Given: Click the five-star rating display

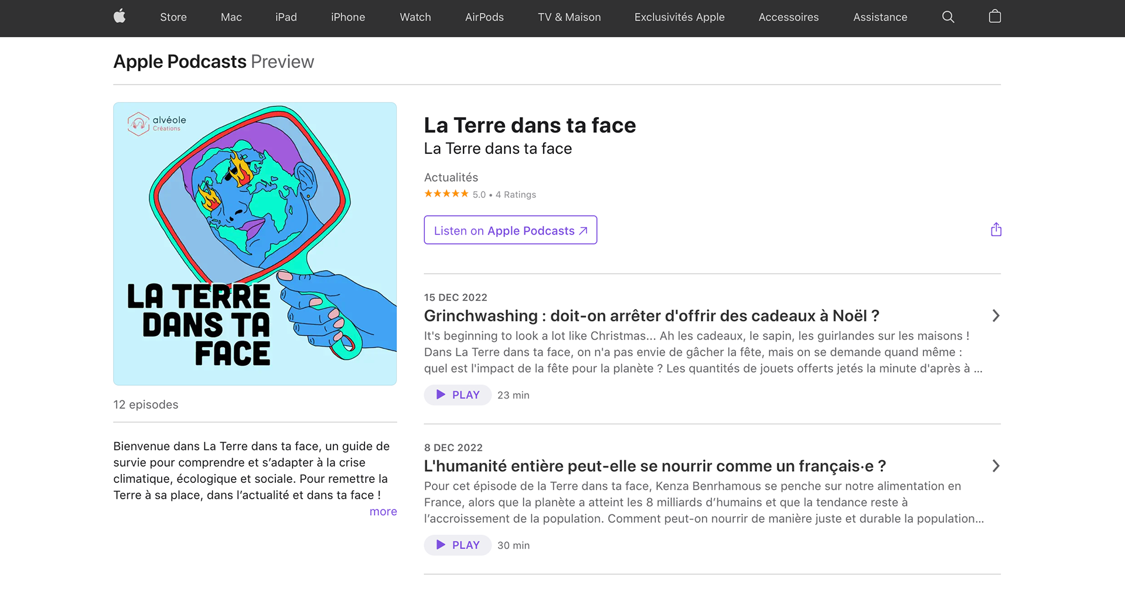Looking at the screenshot, I should click(x=446, y=194).
